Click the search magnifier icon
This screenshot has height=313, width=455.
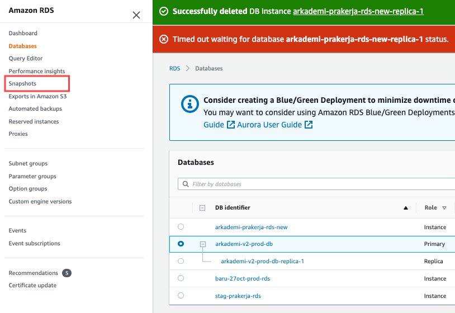coord(186,184)
